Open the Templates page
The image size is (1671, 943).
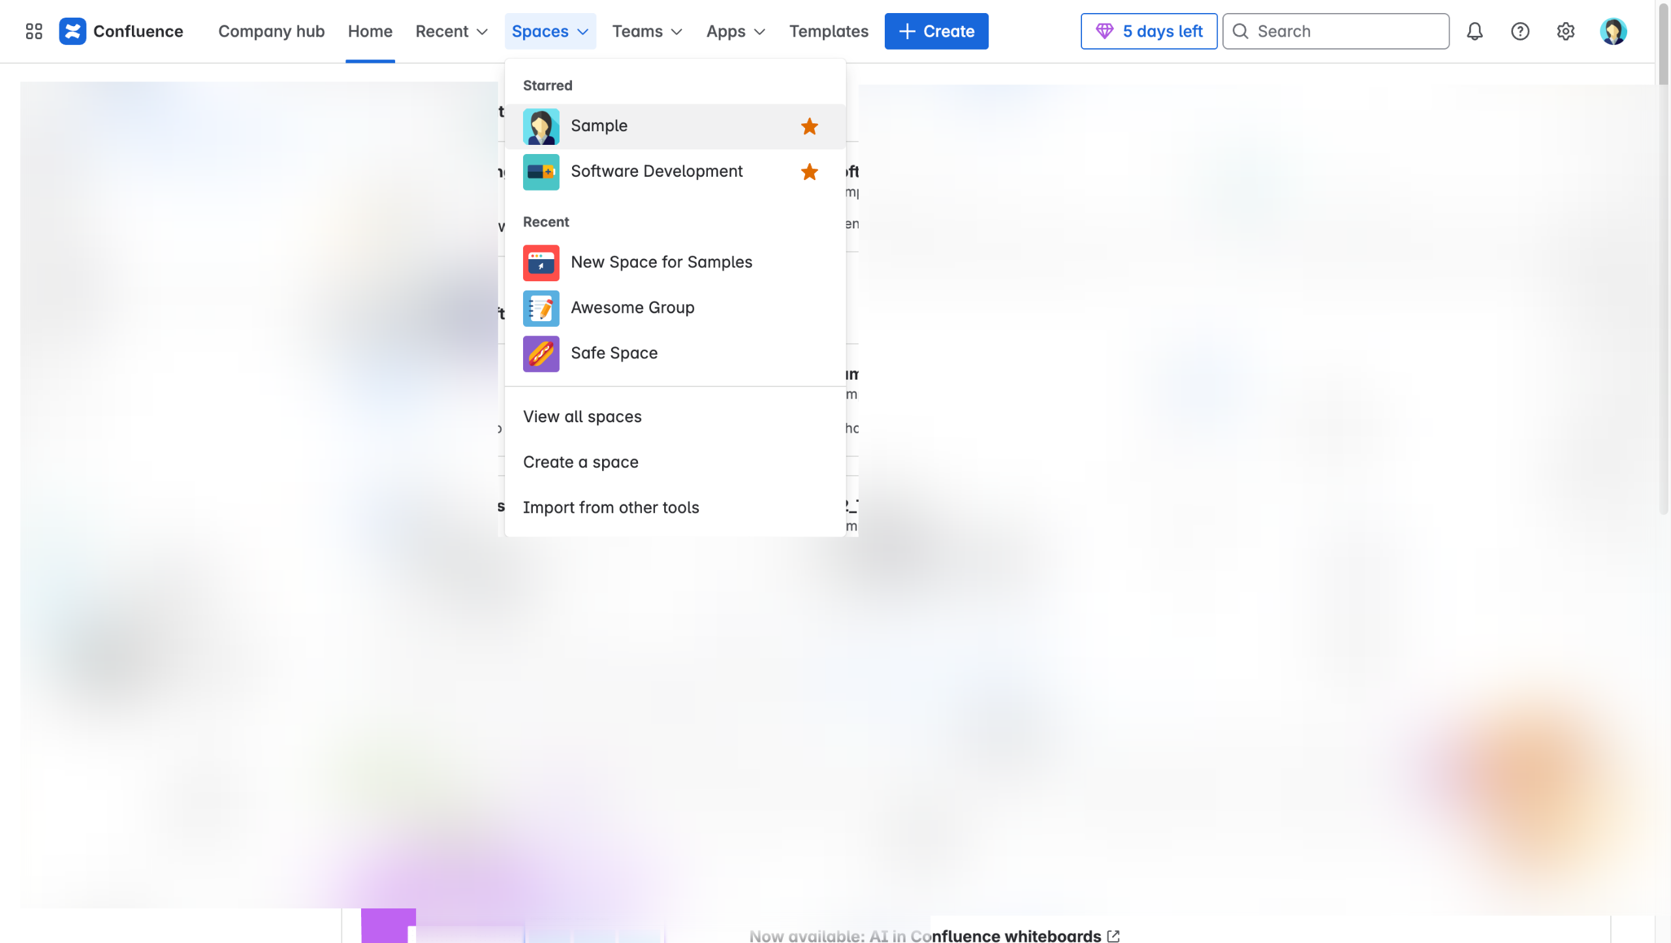coord(828,31)
